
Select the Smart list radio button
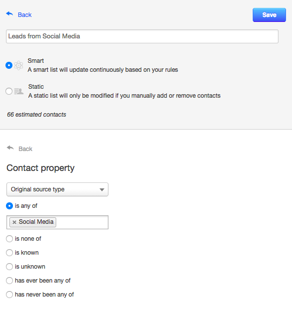point(9,65)
